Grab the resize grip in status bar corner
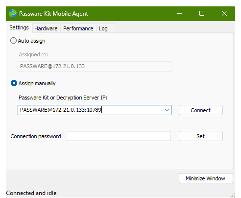 click(x=233, y=195)
